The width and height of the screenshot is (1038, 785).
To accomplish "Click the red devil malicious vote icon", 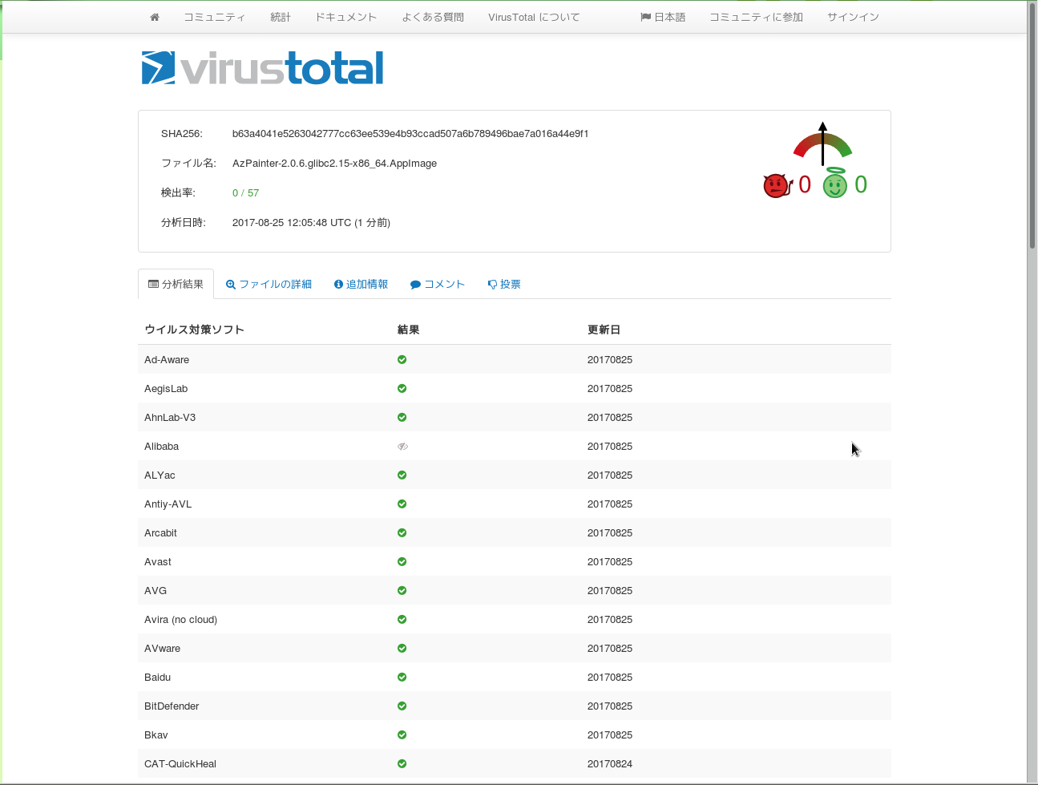I will click(776, 185).
